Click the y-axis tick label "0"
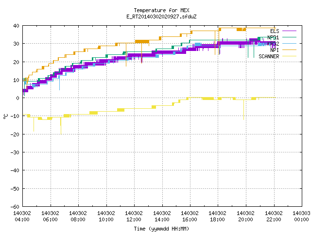 [x=18, y=98]
